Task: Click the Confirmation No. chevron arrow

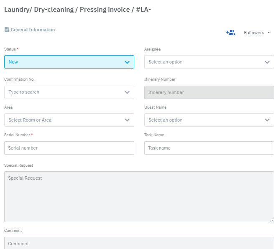Action: tap(127, 92)
